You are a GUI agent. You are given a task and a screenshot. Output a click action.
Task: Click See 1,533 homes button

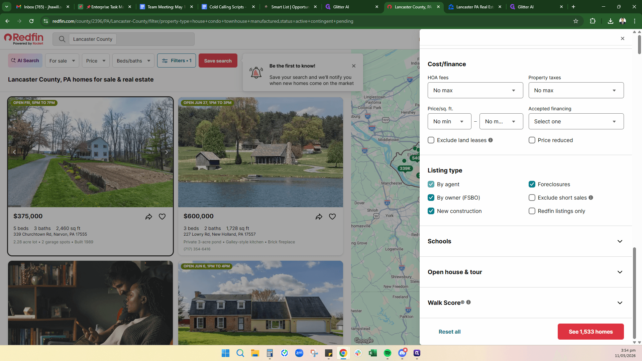[591, 332]
